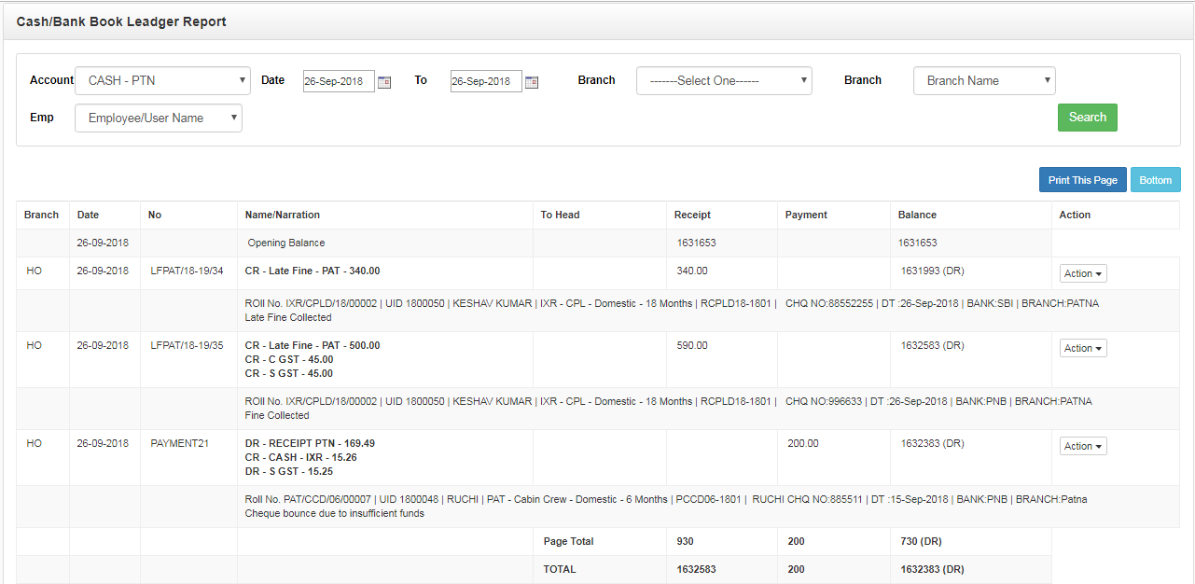This screenshot has width=1195, height=584.
Task: Open the Account dropdown showing CASH - PTN
Action: tap(162, 80)
